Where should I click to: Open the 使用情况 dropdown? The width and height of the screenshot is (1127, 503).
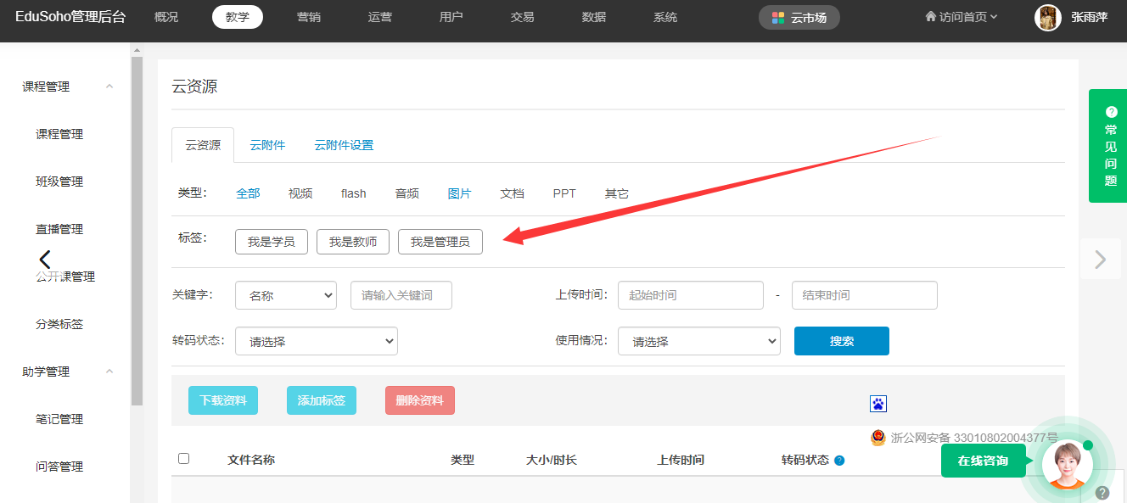(698, 341)
